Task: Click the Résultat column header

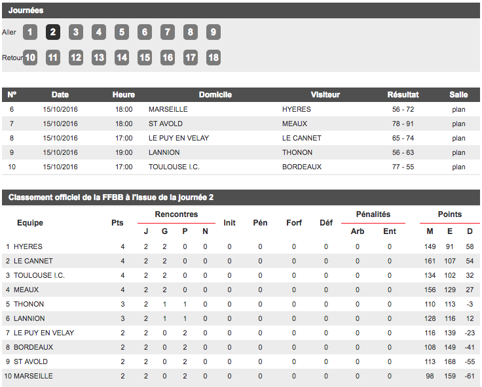Action: pos(403,95)
